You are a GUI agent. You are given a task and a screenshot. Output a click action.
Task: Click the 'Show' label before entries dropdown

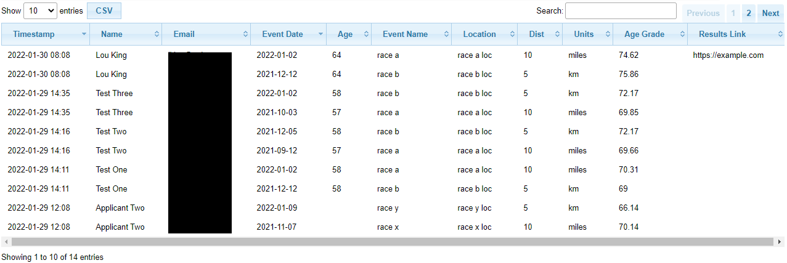[x=11, y=11]
